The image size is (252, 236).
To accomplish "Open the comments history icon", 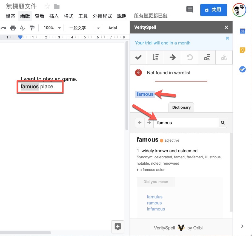I will (190, 10).
